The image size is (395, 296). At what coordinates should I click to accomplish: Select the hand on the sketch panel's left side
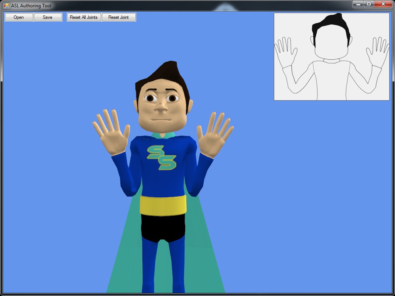click(x=286, y=53)
